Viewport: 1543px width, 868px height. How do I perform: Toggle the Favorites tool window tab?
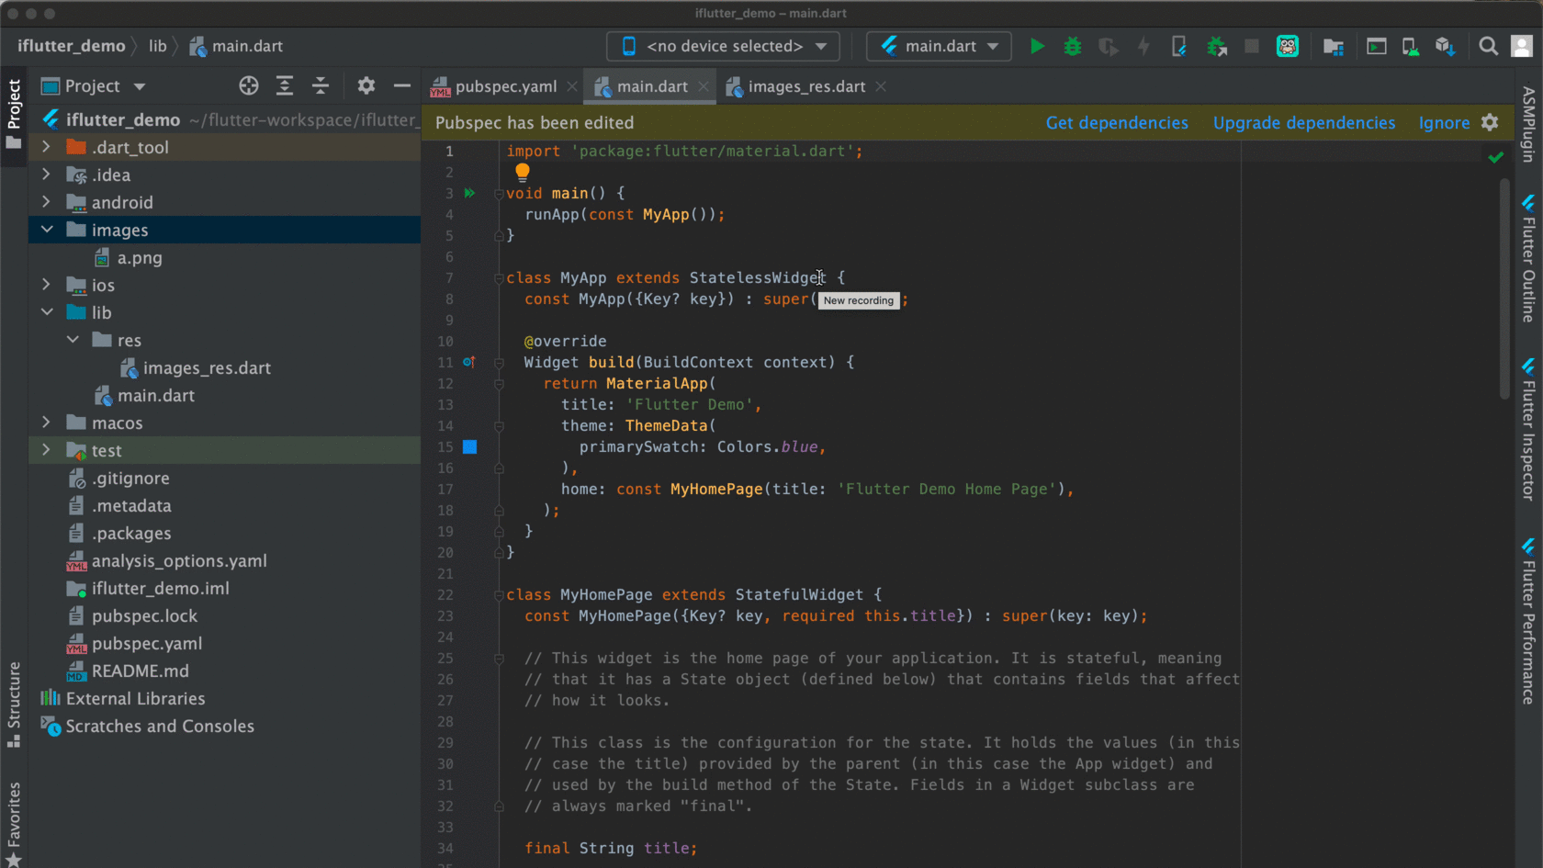[x=14, y=824]
